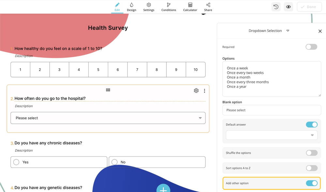Screen dimensions: 326x192
Task: Disable the Add other option toggle
Action: pyautogui.click(x=311, y=183)
